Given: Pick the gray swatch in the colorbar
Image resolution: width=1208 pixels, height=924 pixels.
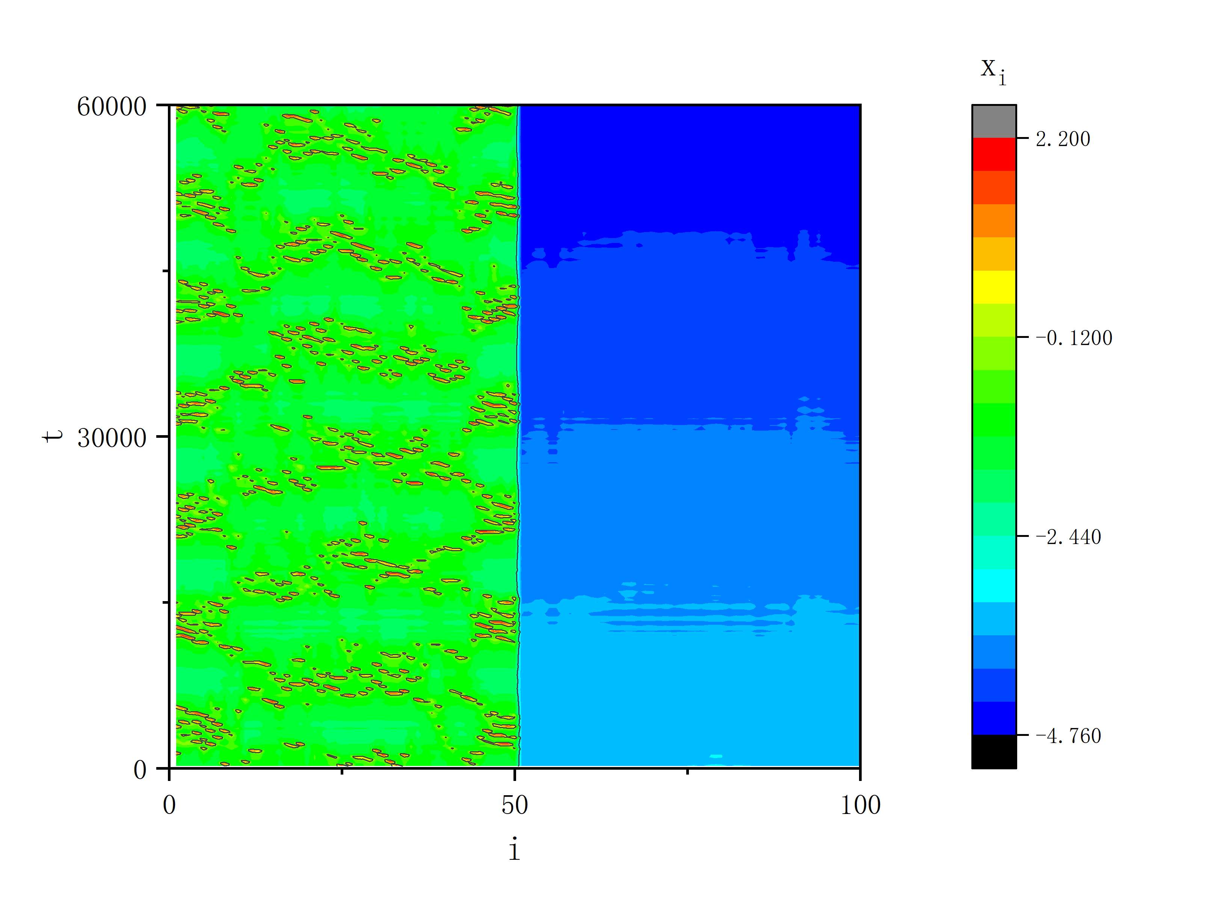Looking at the screenshot, I should 994,122.
